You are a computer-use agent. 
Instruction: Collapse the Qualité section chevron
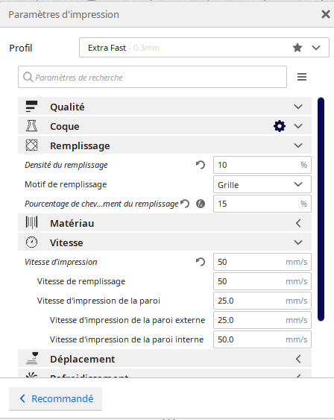pyautogui.click(x=298, y=107)
